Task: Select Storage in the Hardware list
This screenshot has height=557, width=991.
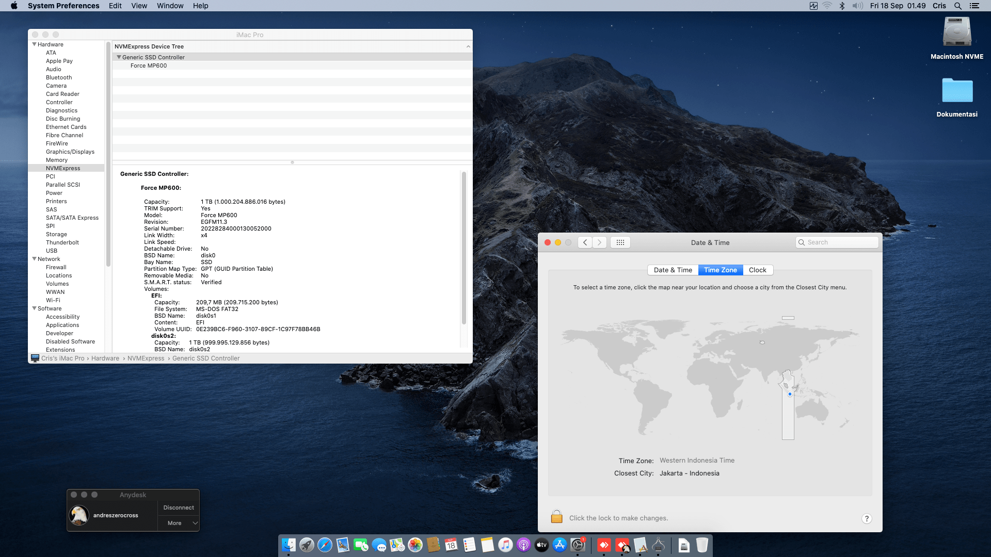Action: click(x=56, y=234)
